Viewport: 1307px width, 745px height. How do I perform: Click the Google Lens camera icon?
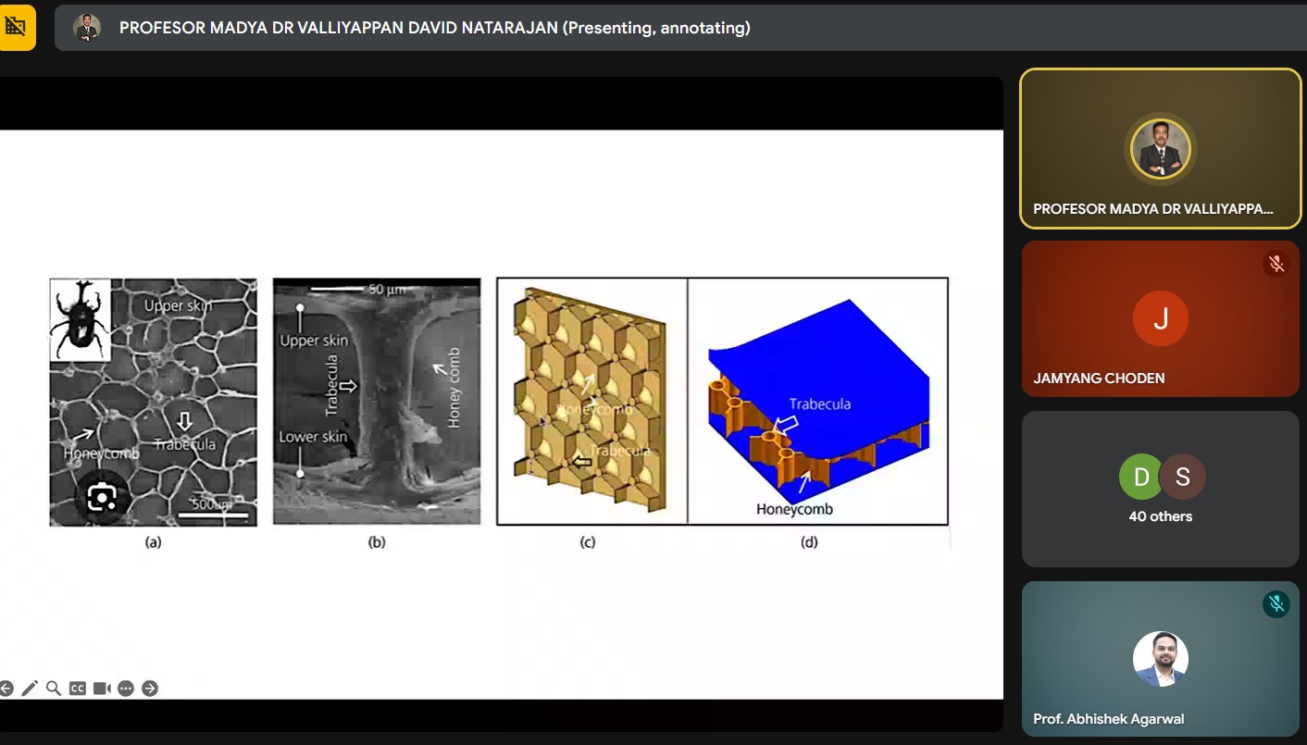click(102, 497)
